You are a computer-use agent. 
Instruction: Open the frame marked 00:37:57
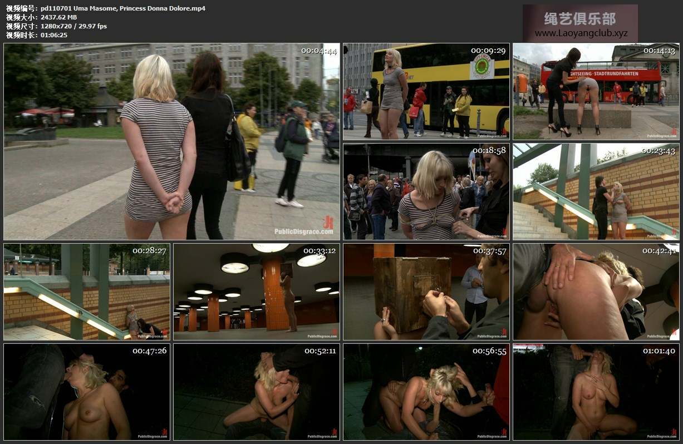pos(426,292)
